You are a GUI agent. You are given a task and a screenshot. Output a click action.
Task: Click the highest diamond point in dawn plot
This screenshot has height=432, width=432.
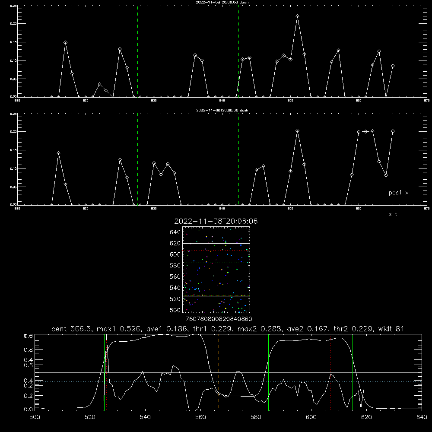tap(297, 16)
